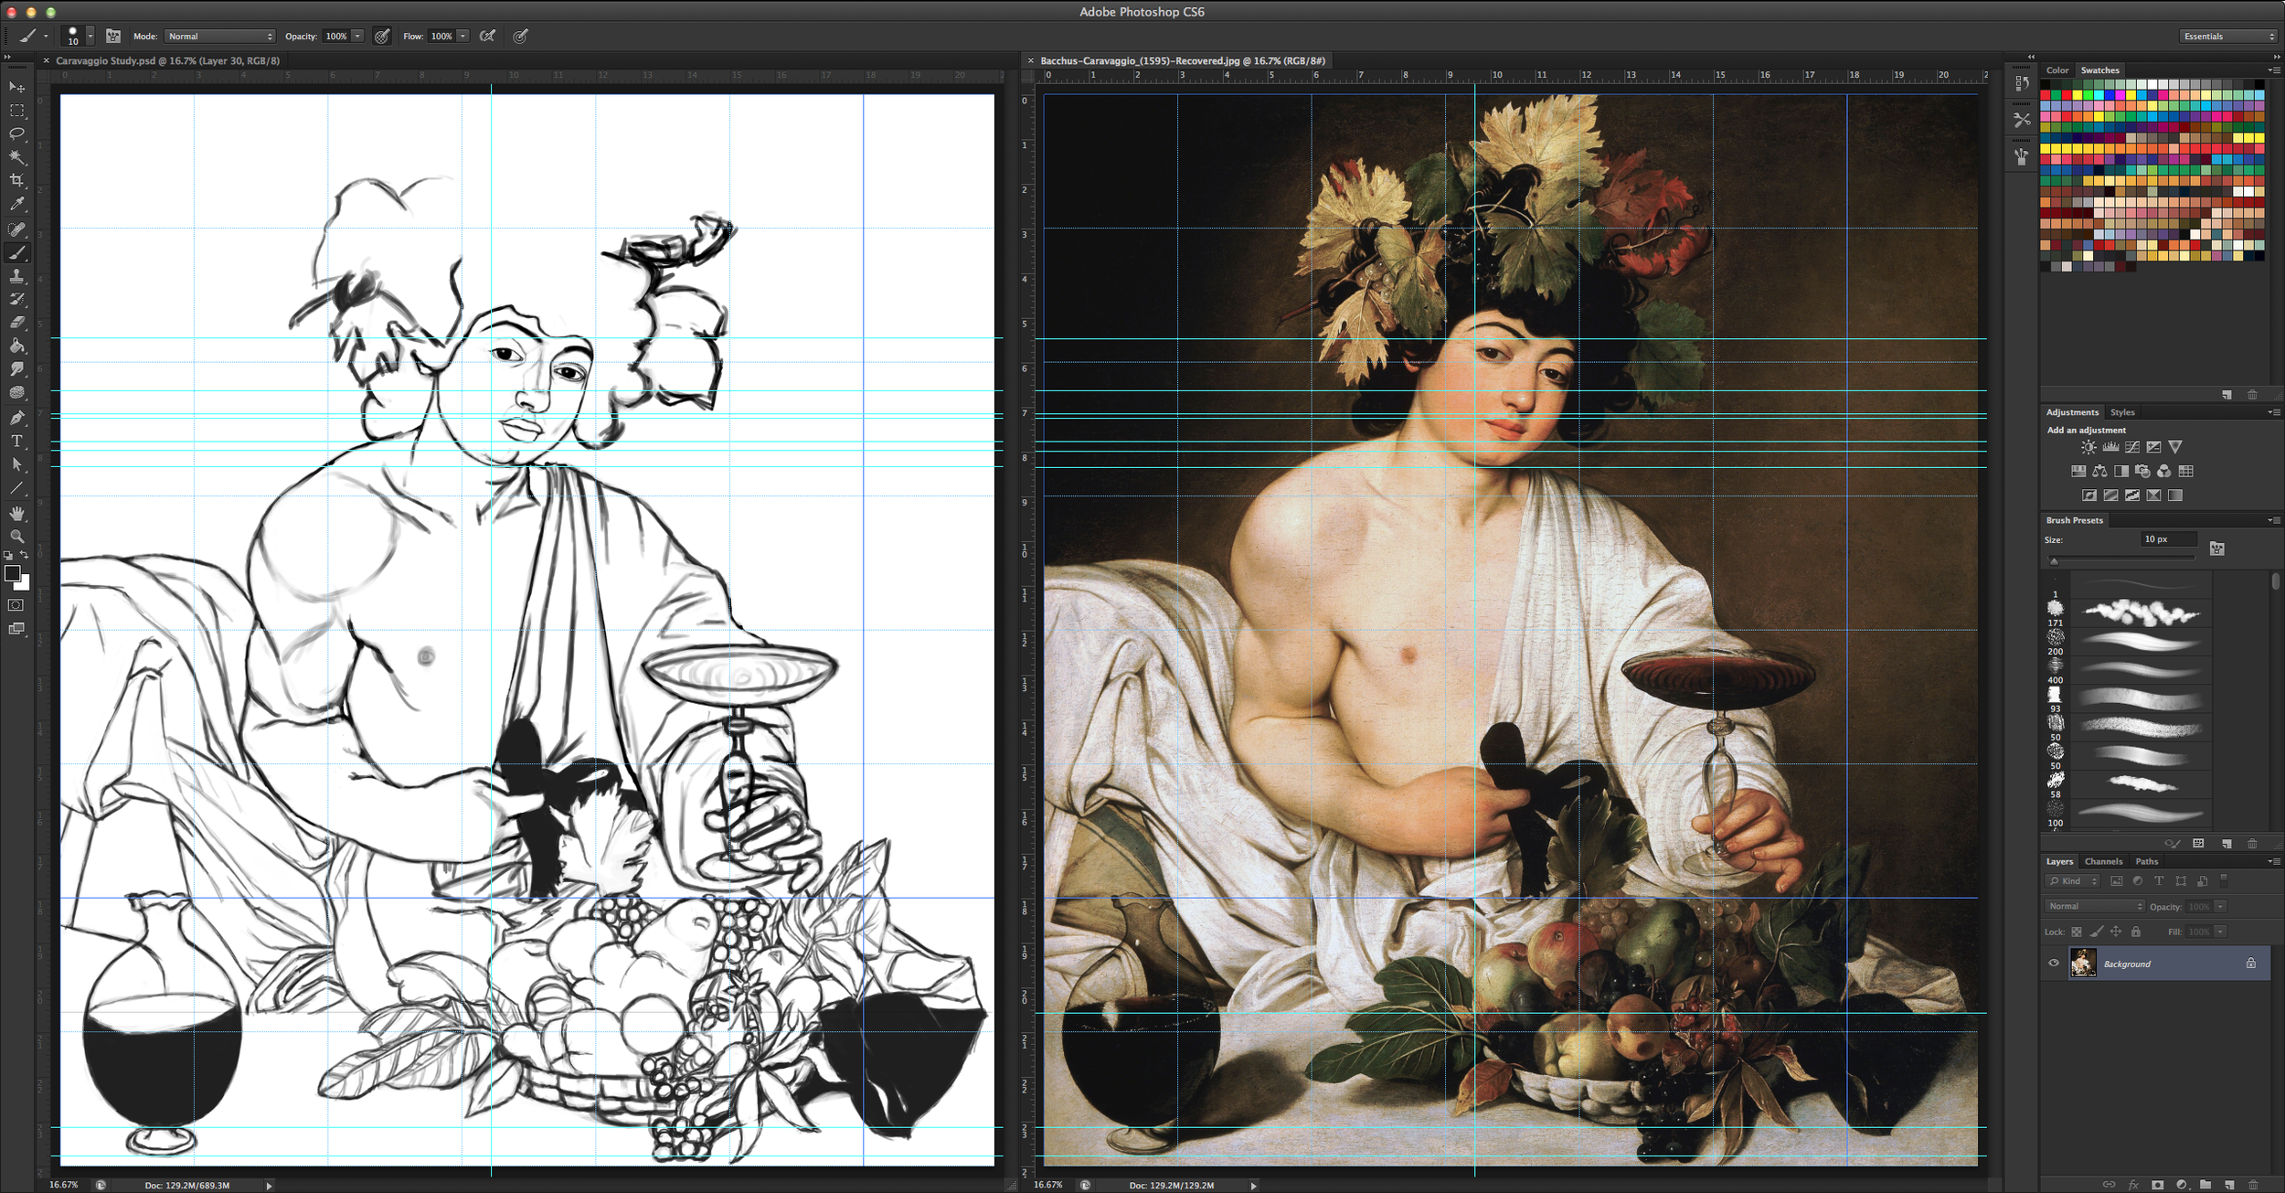Select the Healing Brush tool

tap(16, 229)
